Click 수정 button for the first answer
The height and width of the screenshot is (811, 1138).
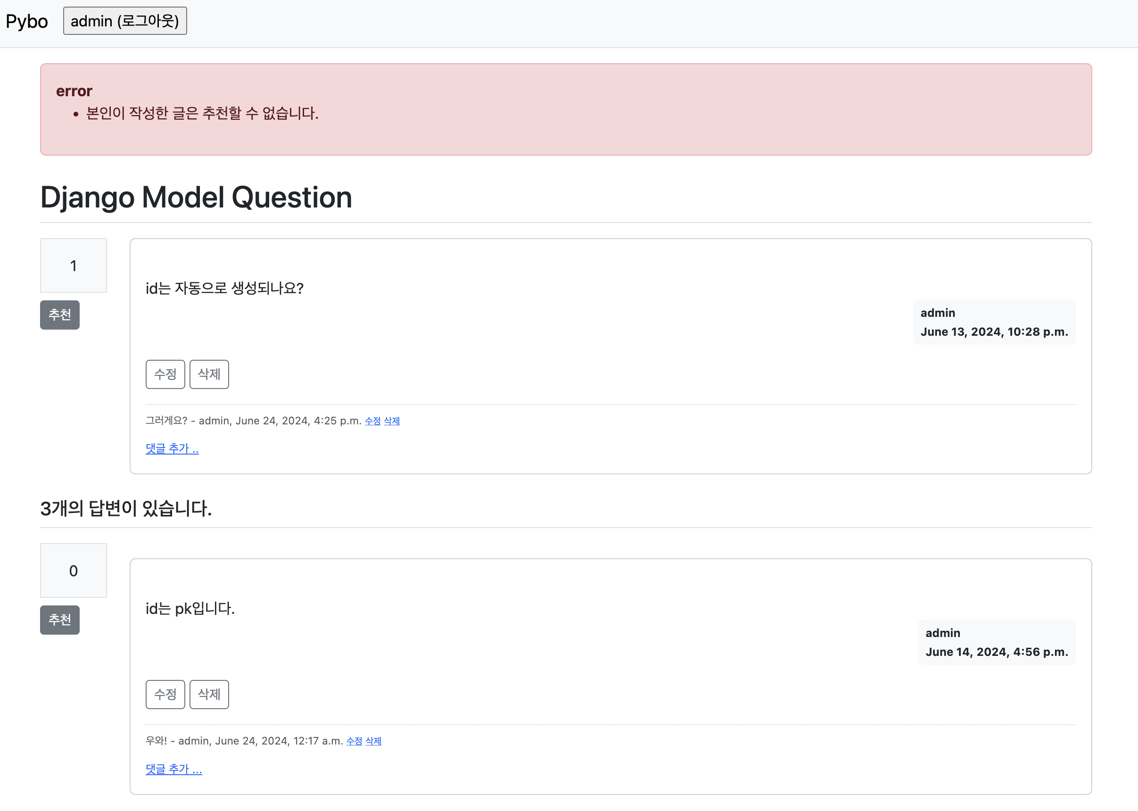pyautogui.click(x=165, y=694)
